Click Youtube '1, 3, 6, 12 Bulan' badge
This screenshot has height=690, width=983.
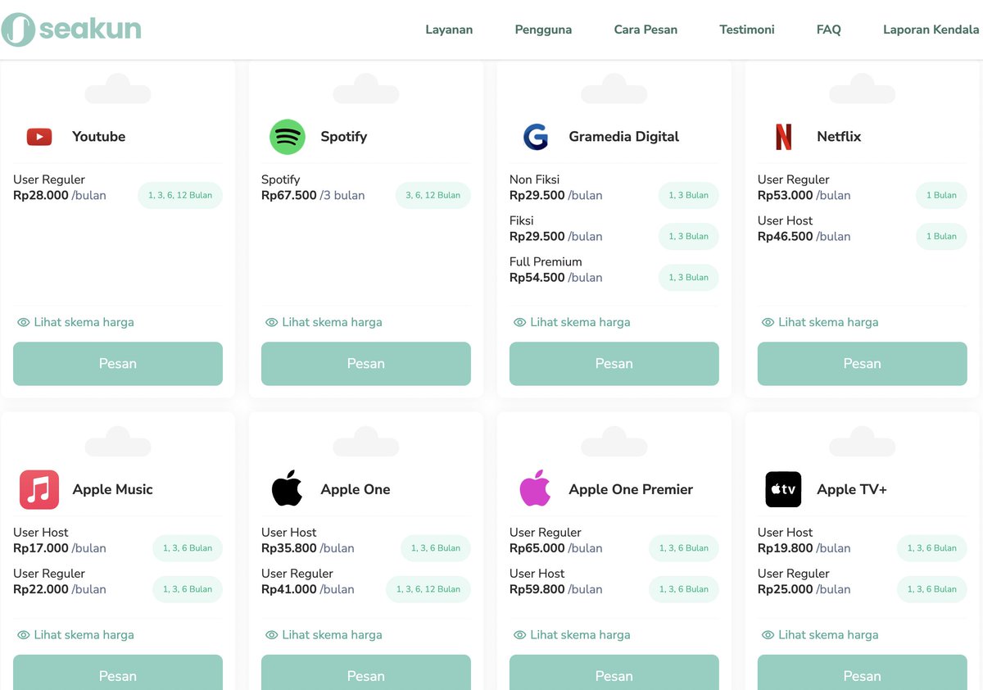pos(180,195)
